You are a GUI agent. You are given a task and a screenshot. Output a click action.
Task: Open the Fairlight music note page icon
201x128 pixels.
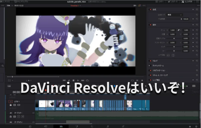point(107,126)
